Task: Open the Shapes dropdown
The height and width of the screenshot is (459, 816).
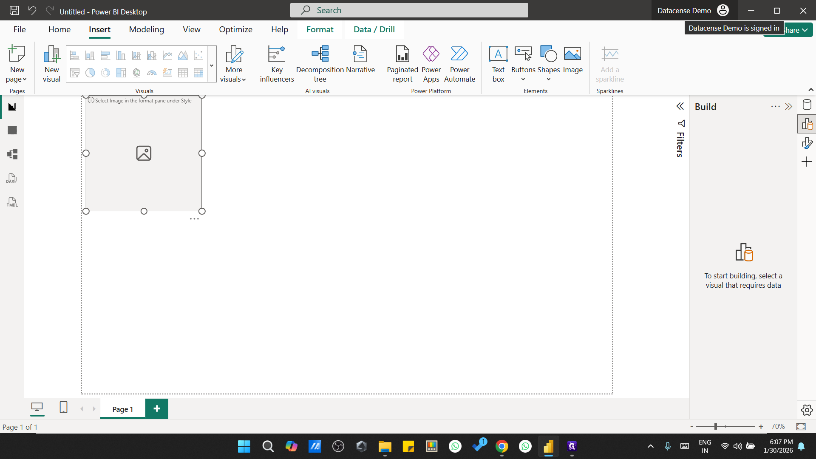Action: [x=548, y=79]
